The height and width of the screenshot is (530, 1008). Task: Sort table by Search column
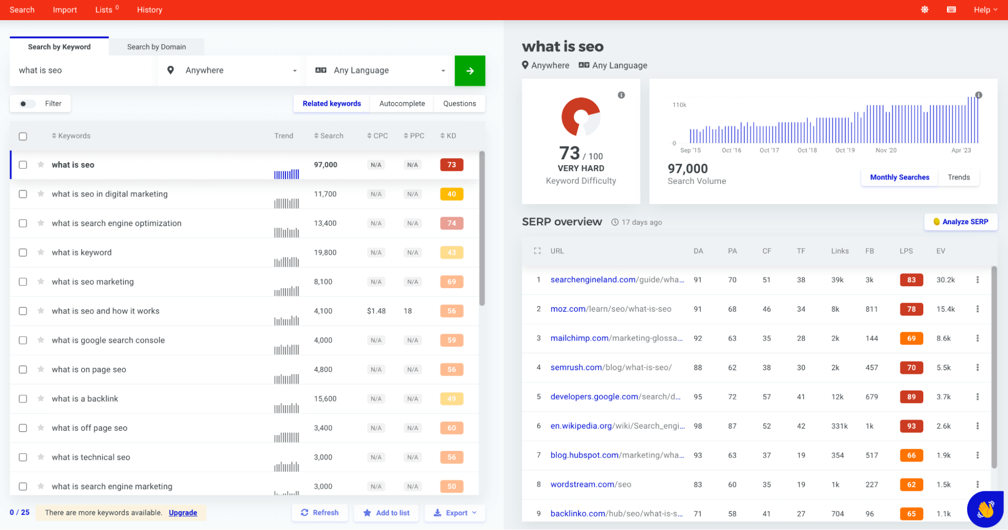coord(329,136)
